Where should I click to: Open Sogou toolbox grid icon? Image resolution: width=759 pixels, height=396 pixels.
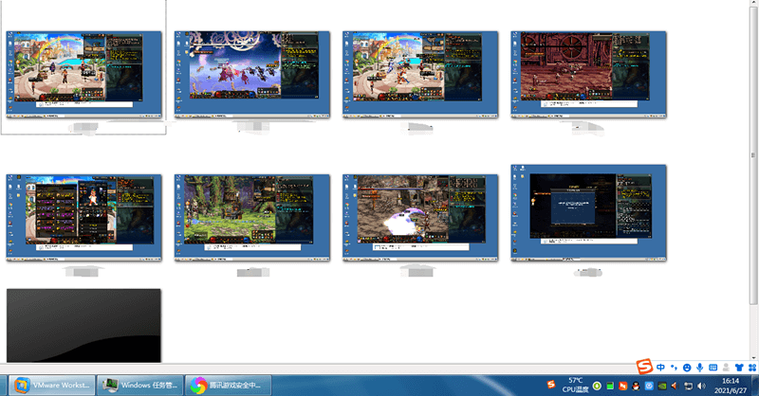[751, 368]
